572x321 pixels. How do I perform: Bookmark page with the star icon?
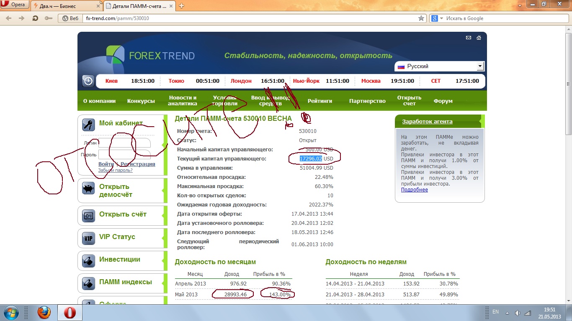point(421,18)
